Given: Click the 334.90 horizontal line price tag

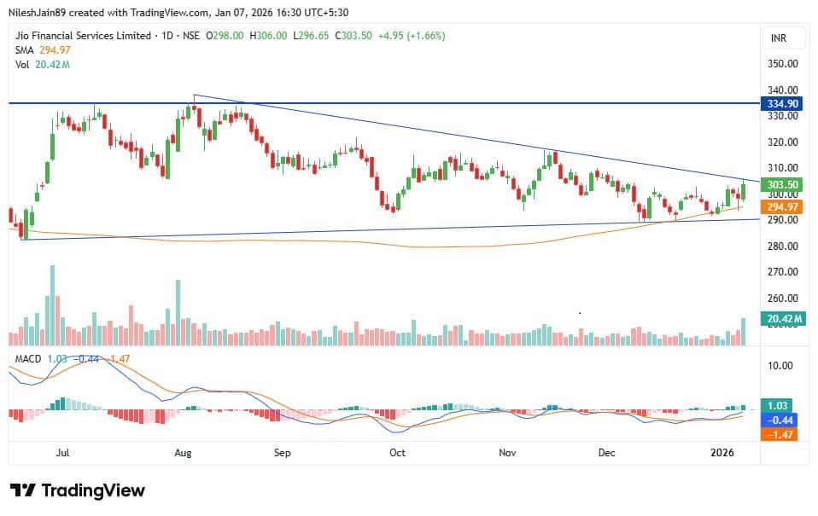Looking at the screenshot, I should pyautogui.click(x=782, y=104).
